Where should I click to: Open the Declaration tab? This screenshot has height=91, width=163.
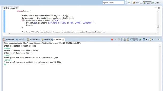pos(33,40)
